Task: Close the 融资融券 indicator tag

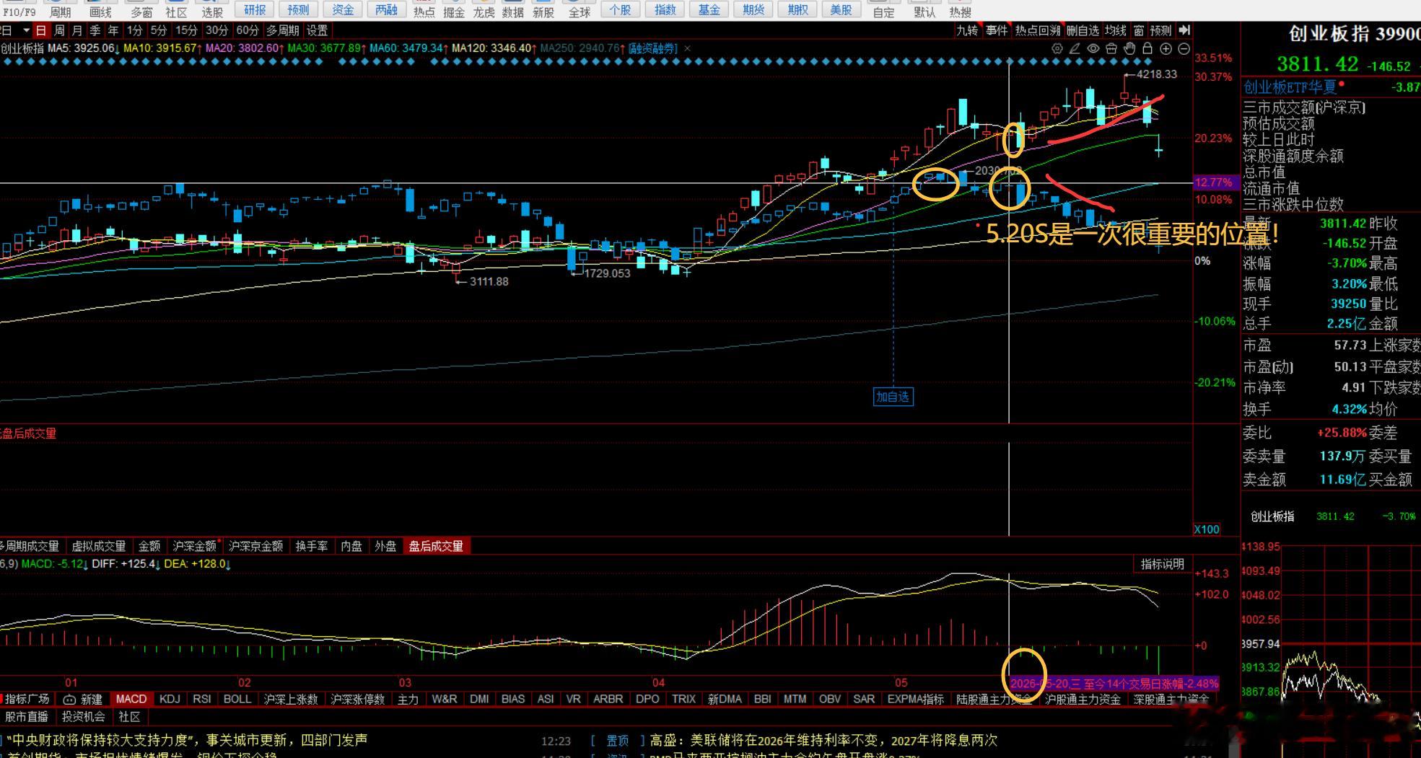Action: pyautogui.click(x=688, y=48)
